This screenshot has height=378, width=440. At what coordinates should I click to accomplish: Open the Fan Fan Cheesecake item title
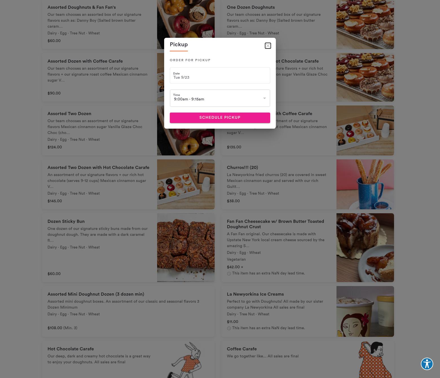(x=275, y=224)
